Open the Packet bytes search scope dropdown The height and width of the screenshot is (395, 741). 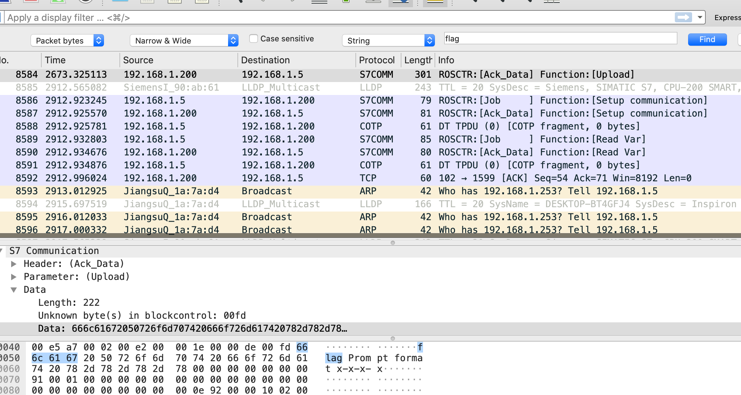pyautogui.click(x=67, y=40)
